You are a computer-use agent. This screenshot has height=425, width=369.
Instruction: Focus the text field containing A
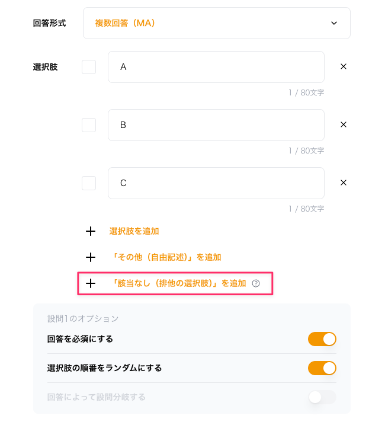(216, 67)
